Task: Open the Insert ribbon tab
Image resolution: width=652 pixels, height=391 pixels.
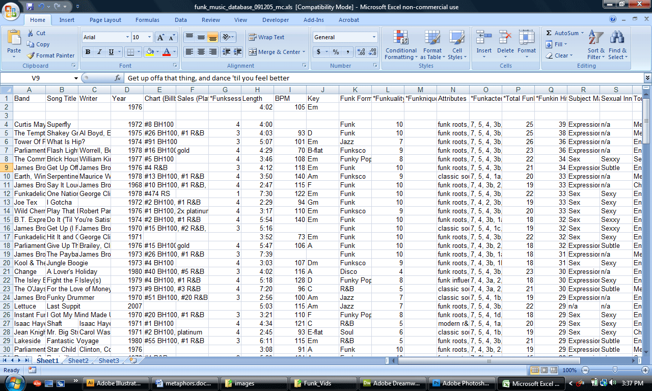Action: [67, 20]
